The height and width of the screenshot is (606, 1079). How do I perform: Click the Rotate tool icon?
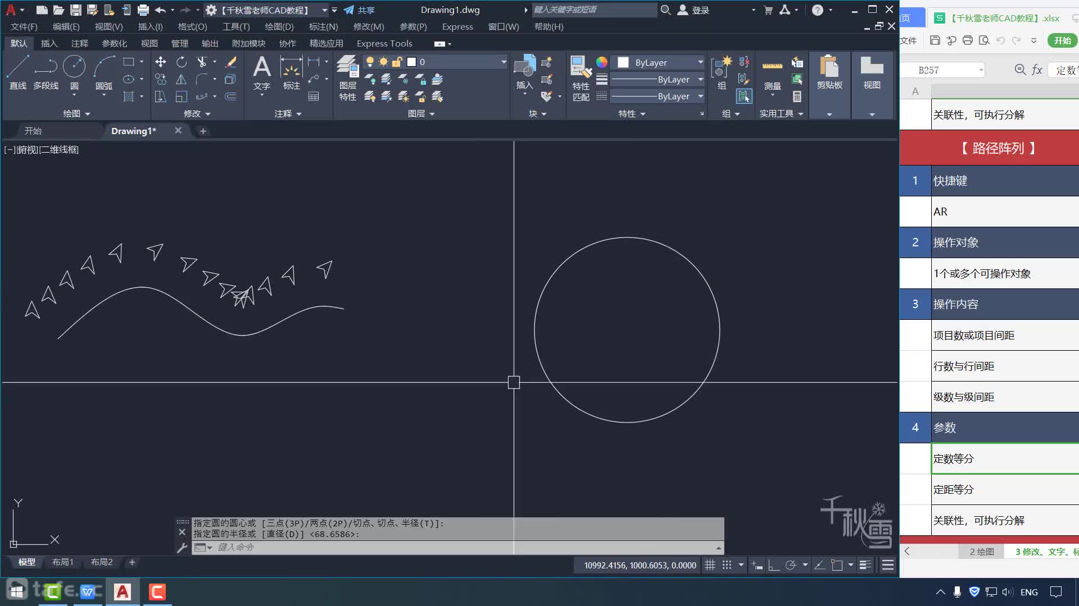point(181,62)
